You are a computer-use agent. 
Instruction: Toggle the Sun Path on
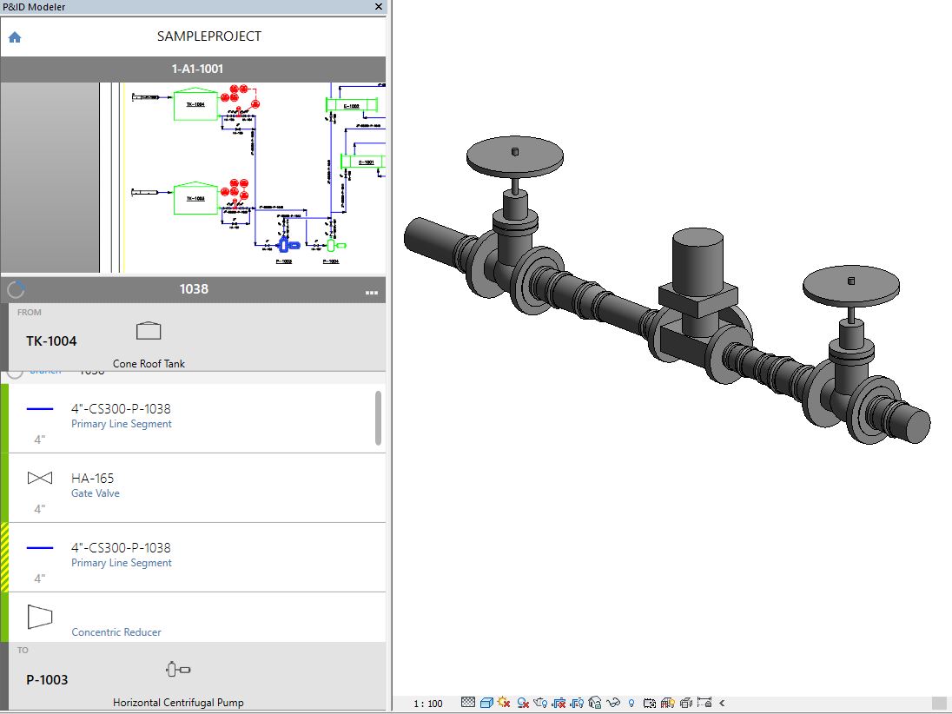click(x=504, y=703)
